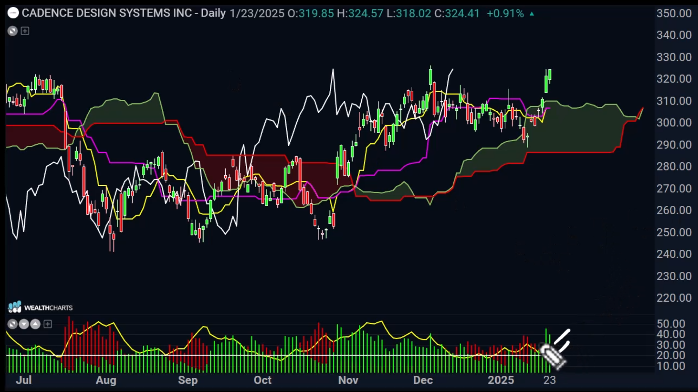Viewport: 698px width, 392px height.
Task: Click the CADENCE DESIGN SYSTEMS INC - Daily title
Action: [124, 13]
